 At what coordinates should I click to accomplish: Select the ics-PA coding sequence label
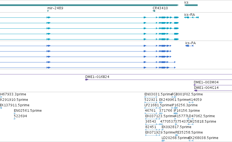pos(190,43)
